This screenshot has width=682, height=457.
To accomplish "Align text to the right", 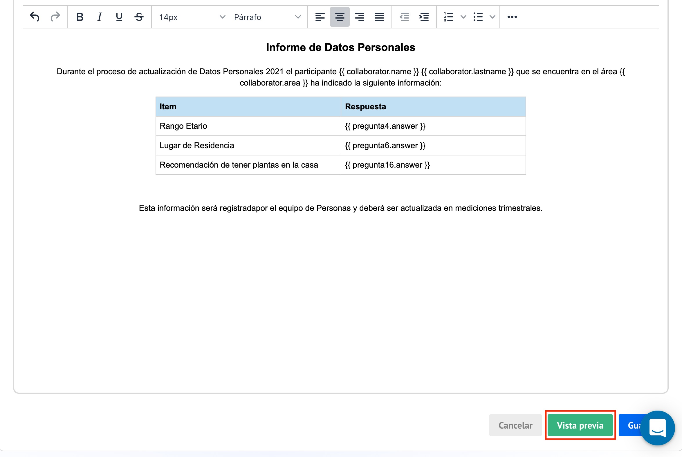I will click(x=359, y=17).
